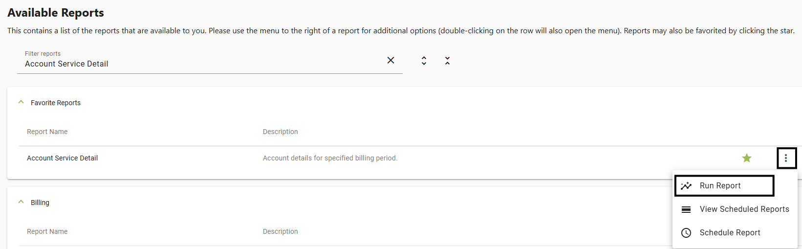The image size is (802, 249).
Task: Click the Favorite Reports section title
Action: pos(56,103)
